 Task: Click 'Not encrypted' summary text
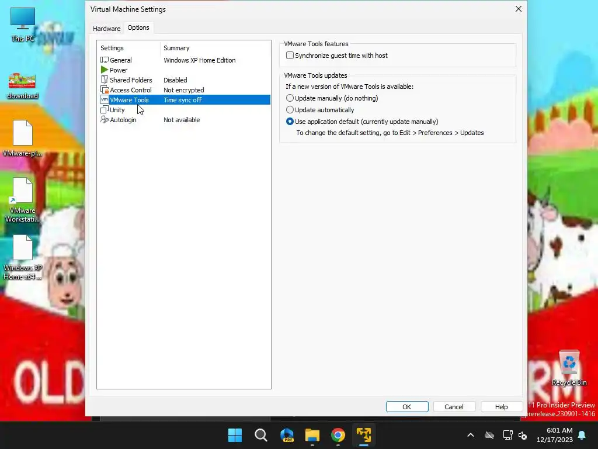pyautogui.click(x=184, y=89)
